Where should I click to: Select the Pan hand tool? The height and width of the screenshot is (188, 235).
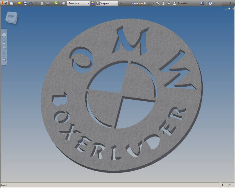(4, 43)
